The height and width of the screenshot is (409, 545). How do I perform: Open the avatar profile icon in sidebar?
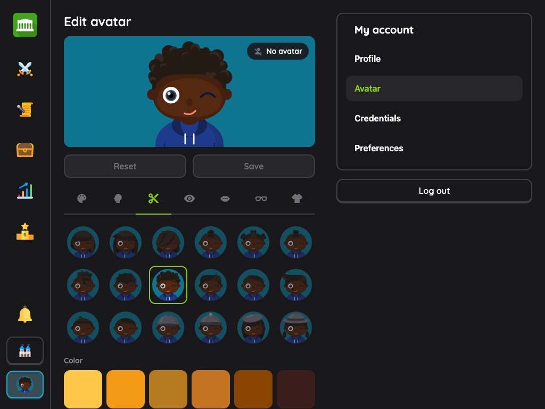pos(25,385)
